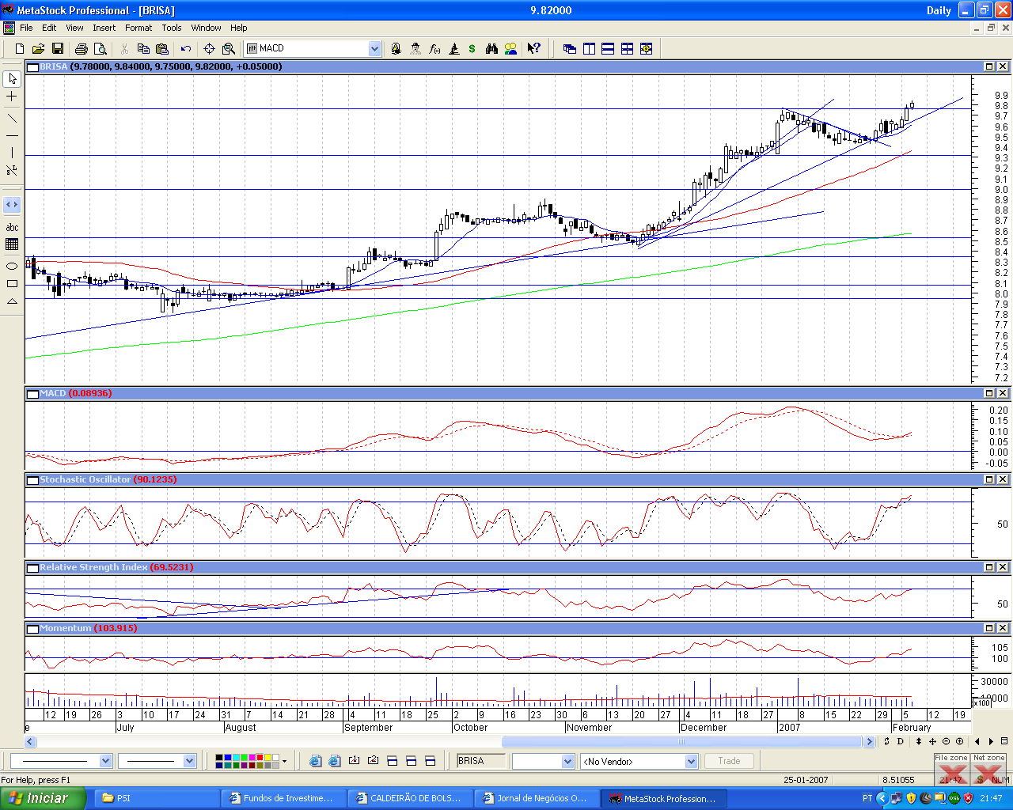Screen dimensions: 1013x810
Task: Pick the black swatch in color palette
Action: click(219, 758)
